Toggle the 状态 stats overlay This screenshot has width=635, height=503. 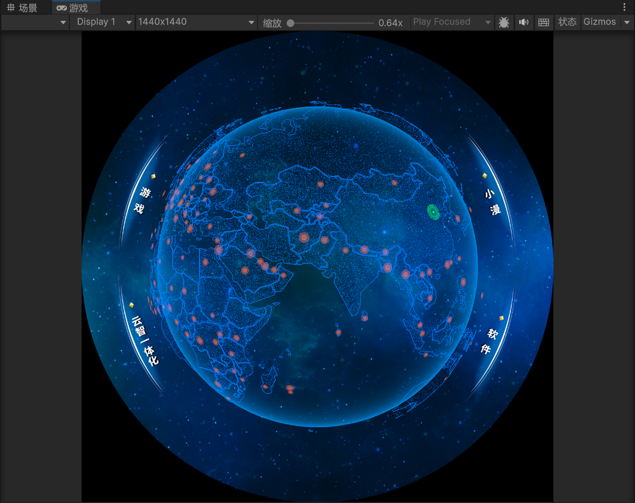click(x=567, y=22)
